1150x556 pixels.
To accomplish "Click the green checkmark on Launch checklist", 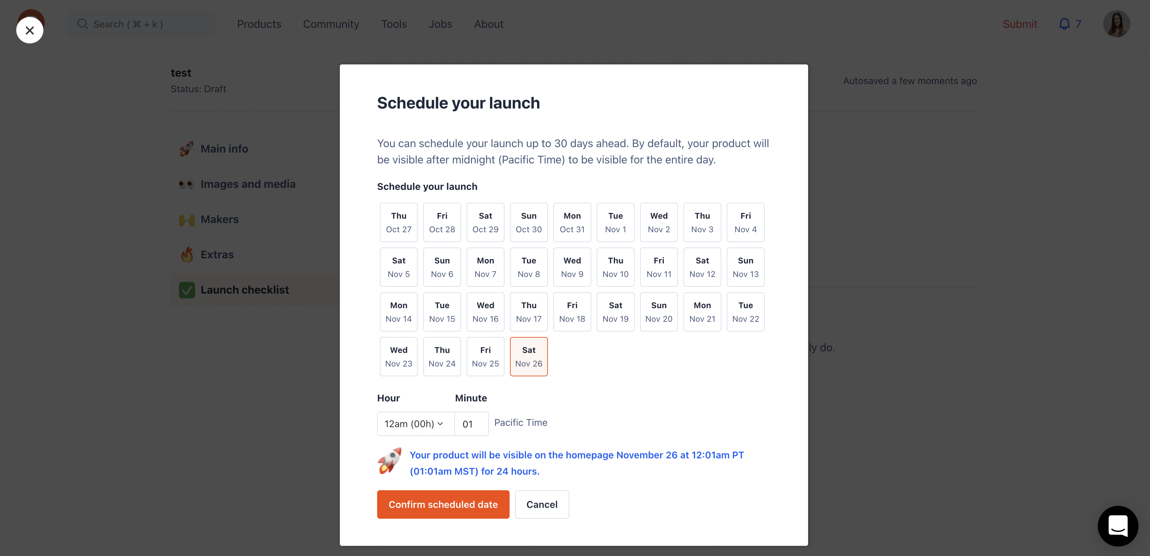I will click(187, 290).
